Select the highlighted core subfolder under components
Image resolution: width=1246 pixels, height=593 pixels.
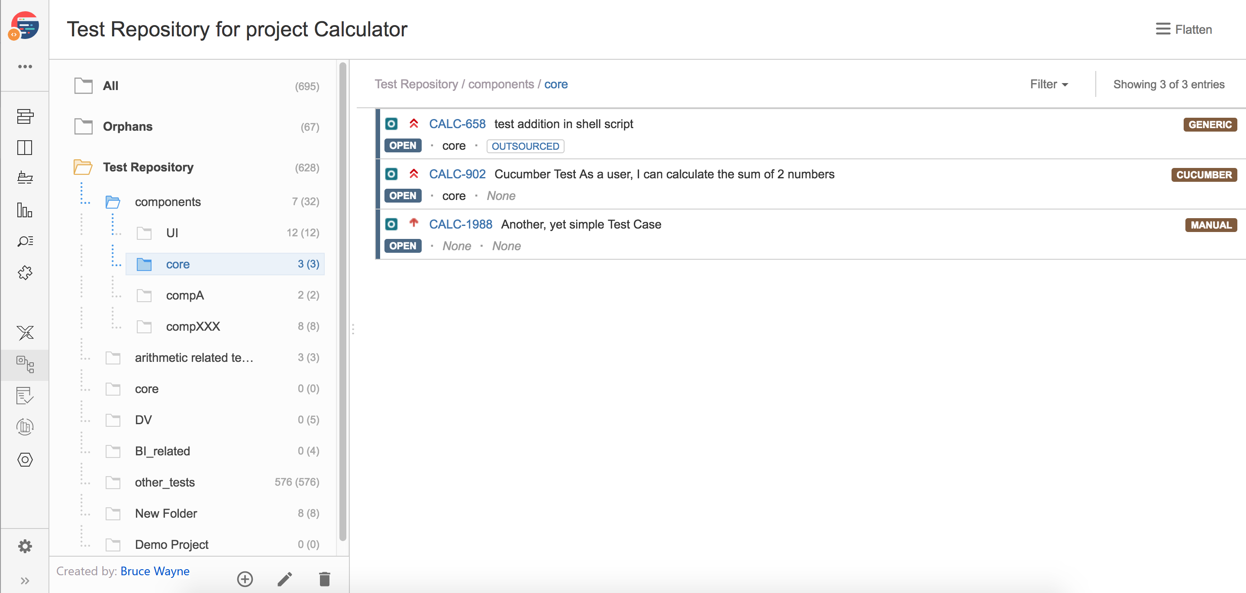(226, 264)
